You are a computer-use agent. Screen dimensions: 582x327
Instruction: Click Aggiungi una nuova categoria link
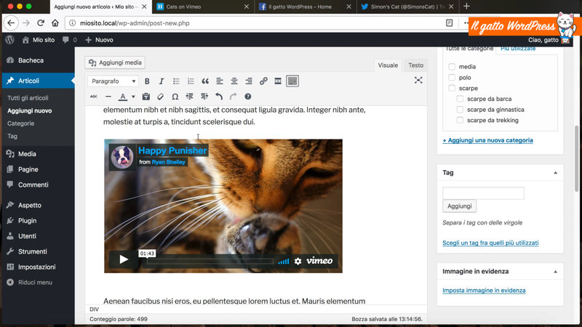click(x=487, y=140)
